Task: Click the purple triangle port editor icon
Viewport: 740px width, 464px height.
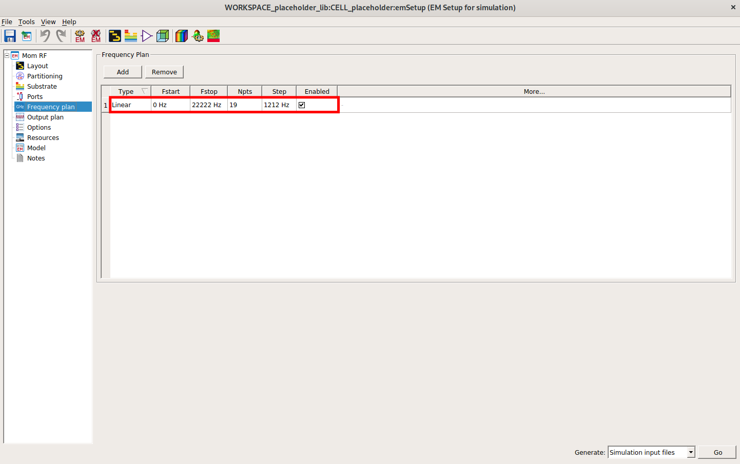Action: click(x=147, y=36)
